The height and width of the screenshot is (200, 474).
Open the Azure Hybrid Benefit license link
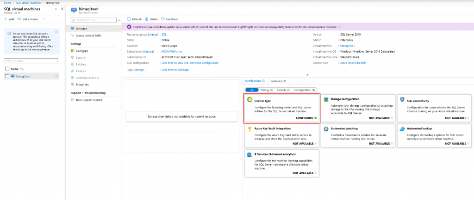tap(353, 63)
